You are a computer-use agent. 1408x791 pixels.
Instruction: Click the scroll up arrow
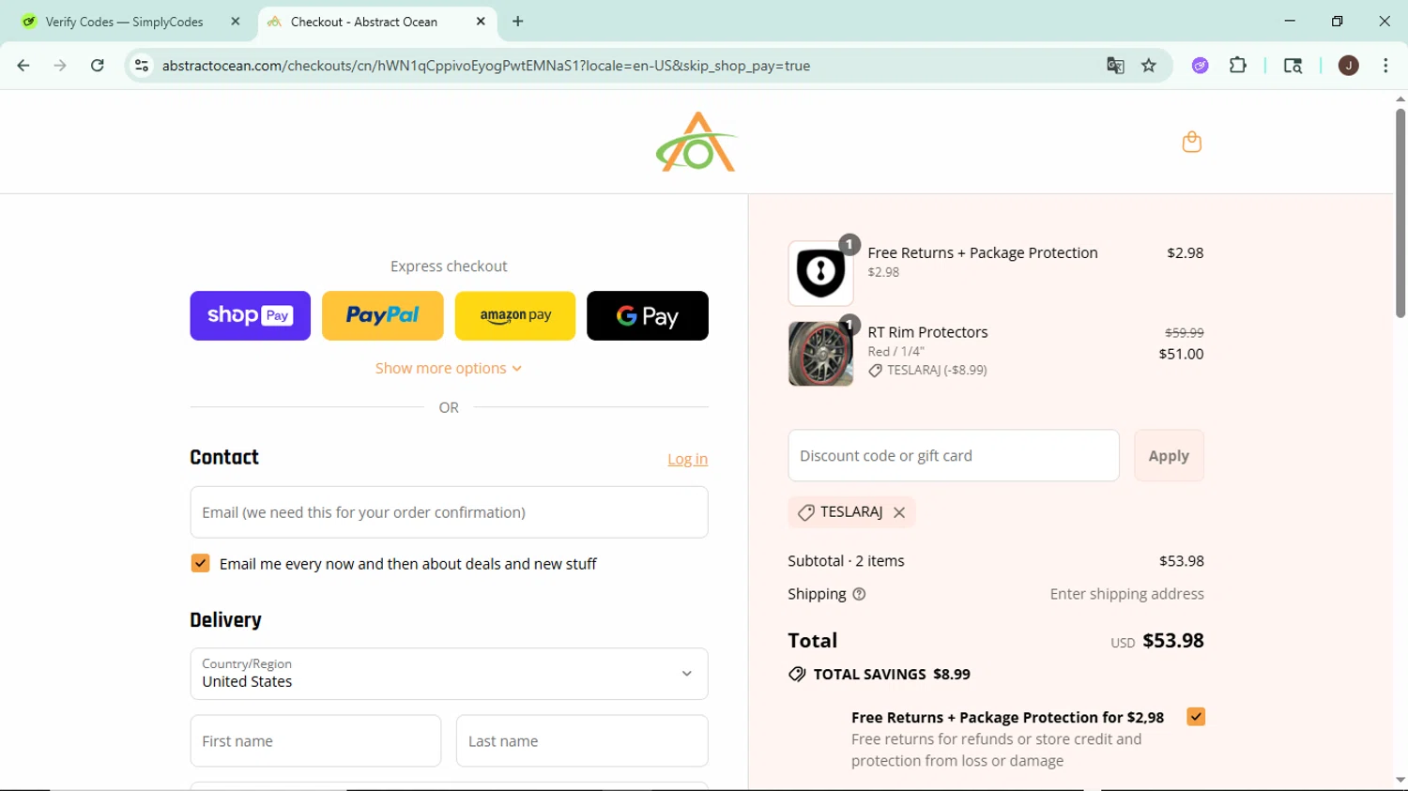(1400, 99)
